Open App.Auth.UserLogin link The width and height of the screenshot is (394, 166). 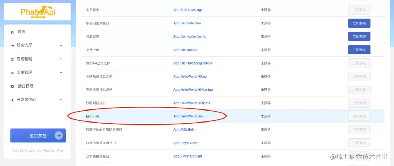click(188, 10)
